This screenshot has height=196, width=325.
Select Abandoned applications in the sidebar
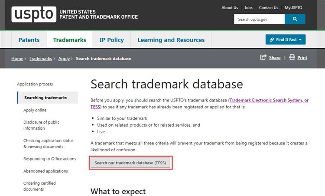pyautogui.click(x=45, y=171)
